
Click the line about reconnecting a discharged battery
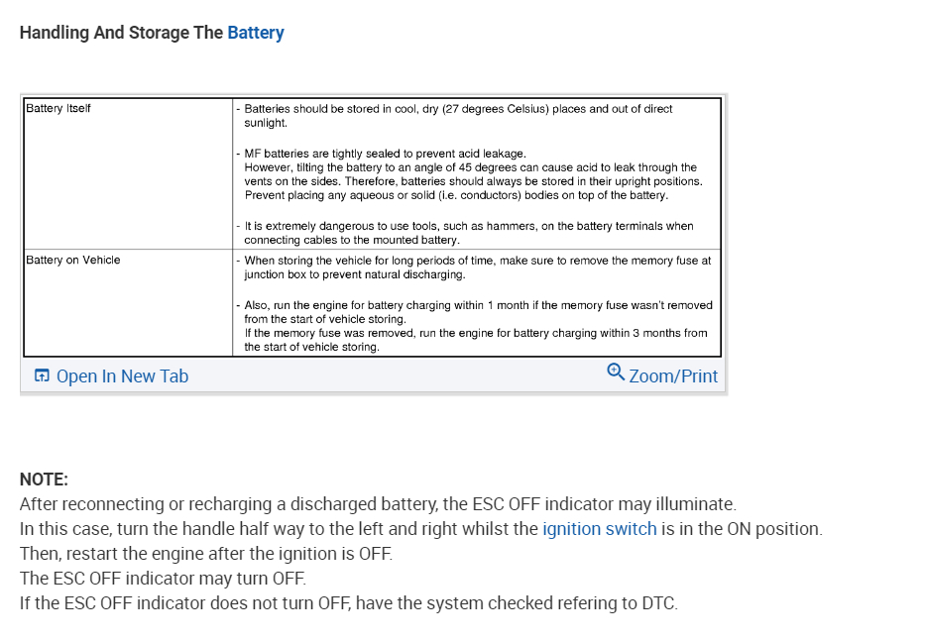coord(378,504)
